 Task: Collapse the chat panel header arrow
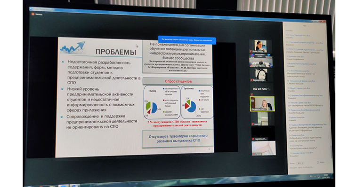(286, 25)
